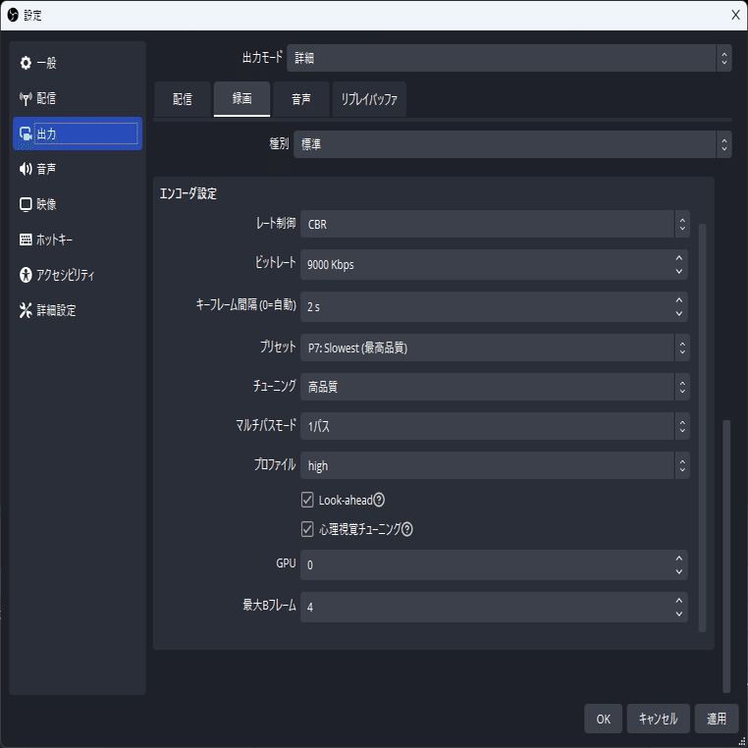Screen dimensions: 748x748
Task: Click the window resize grip at corner
Action: click(x=743, y=742)
